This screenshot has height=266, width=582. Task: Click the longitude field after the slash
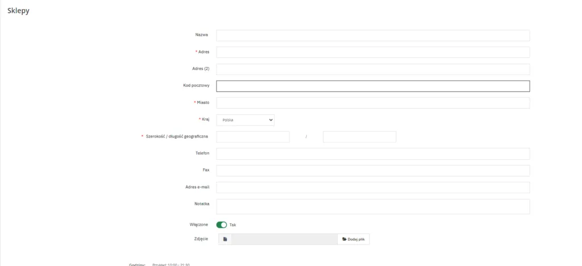point(359,137)
